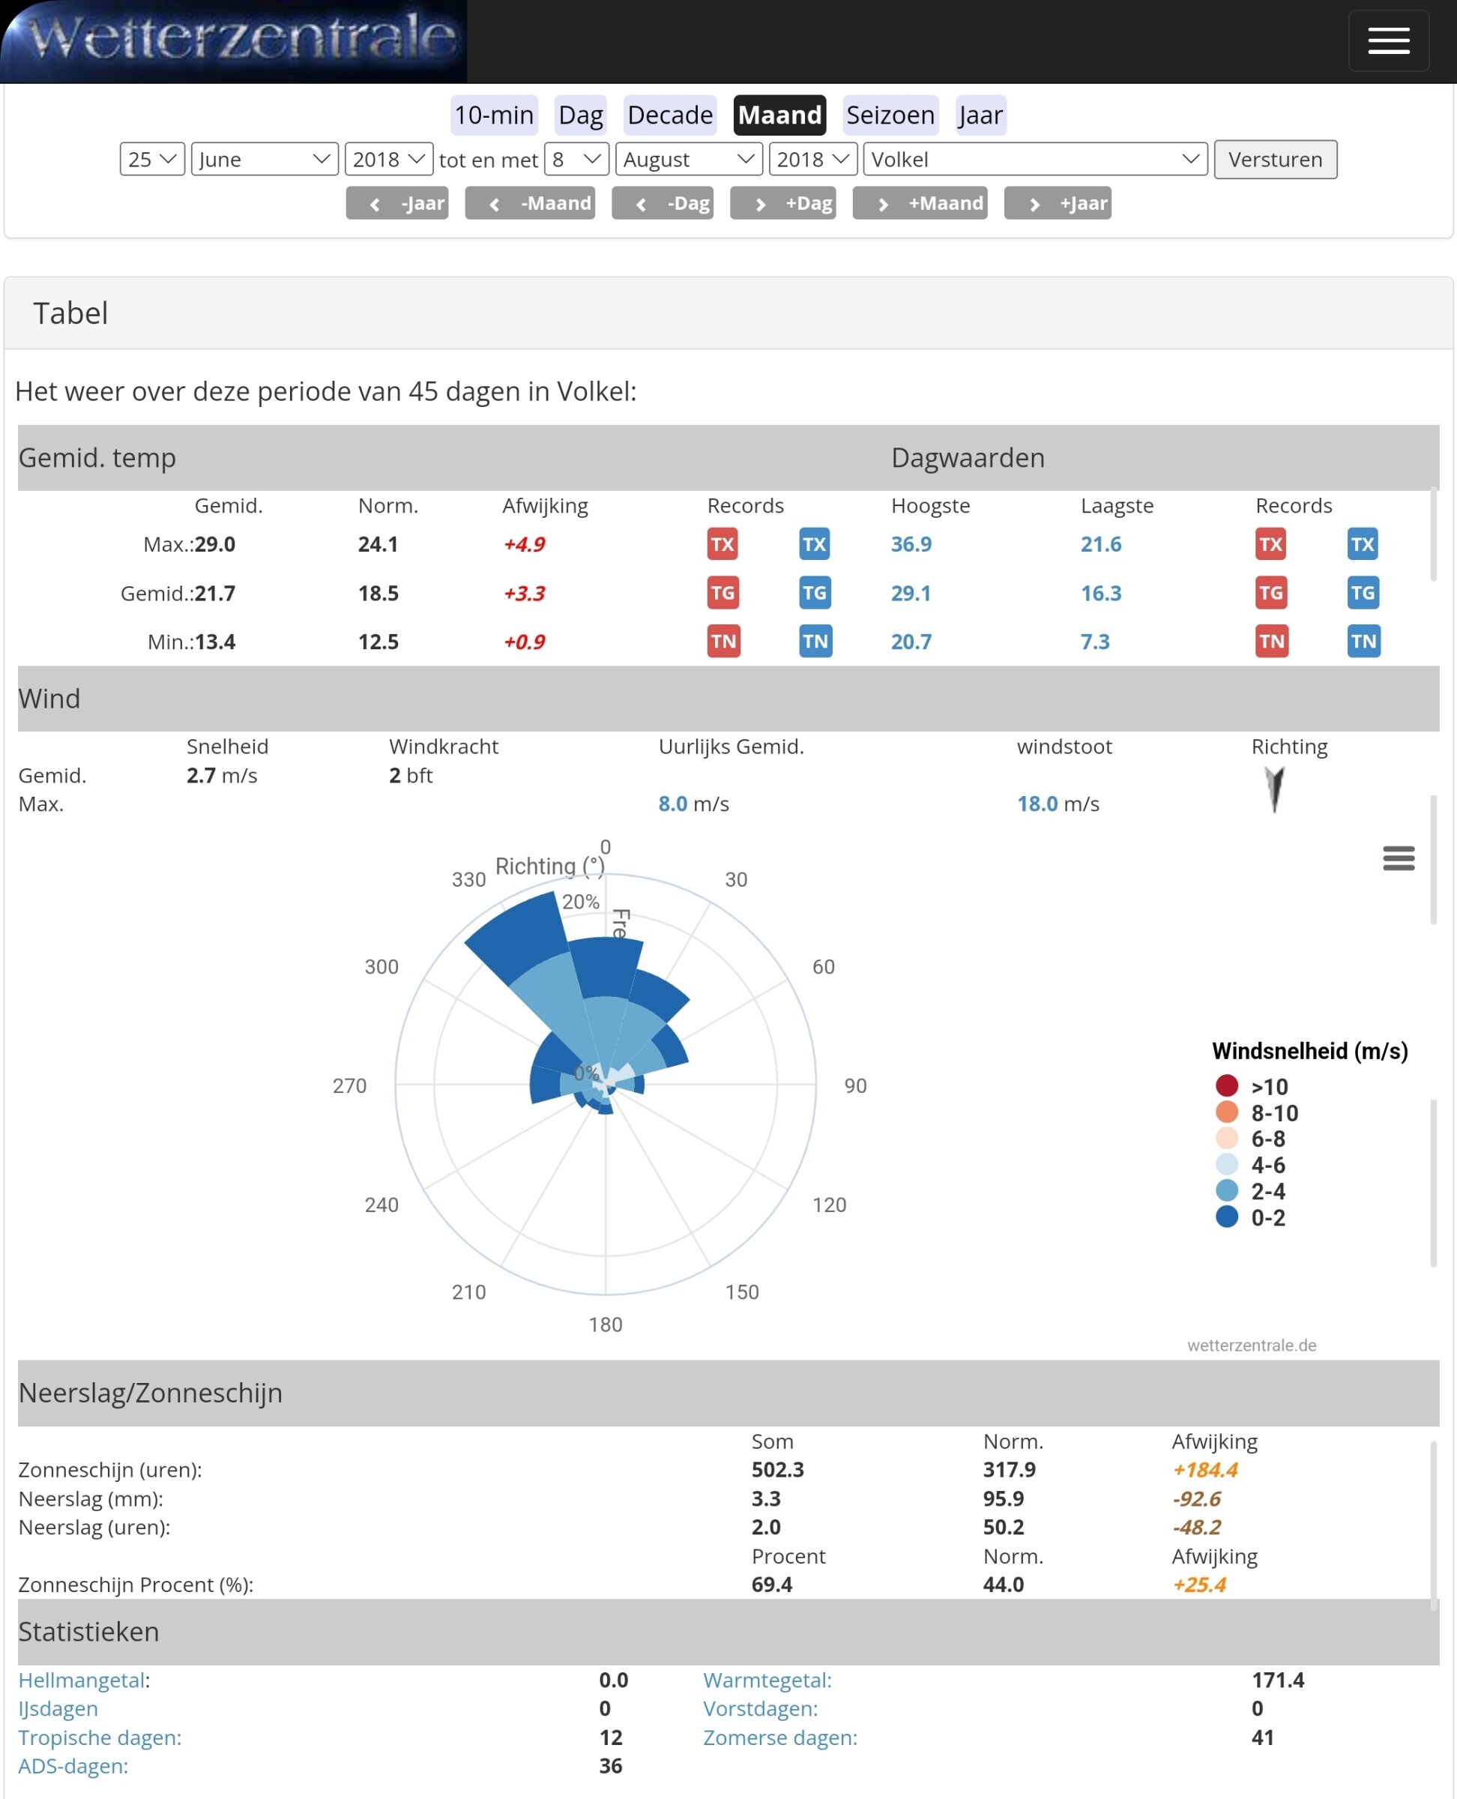1457x1799 pixels.
Task: Click the +Maand step forward button
Action: (x=919, y=203)
